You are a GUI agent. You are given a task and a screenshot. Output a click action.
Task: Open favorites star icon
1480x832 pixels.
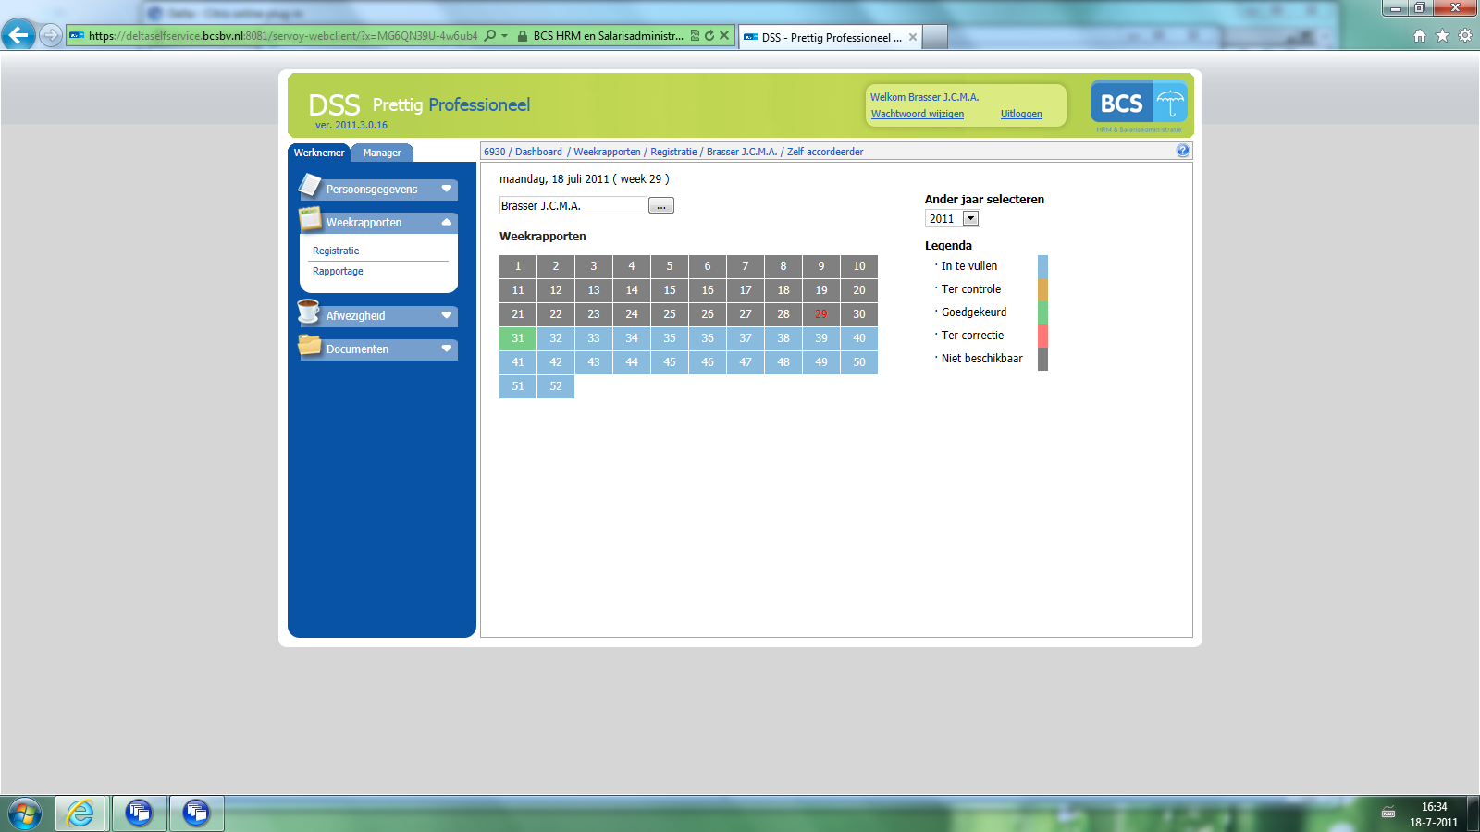coord(1442,36)
